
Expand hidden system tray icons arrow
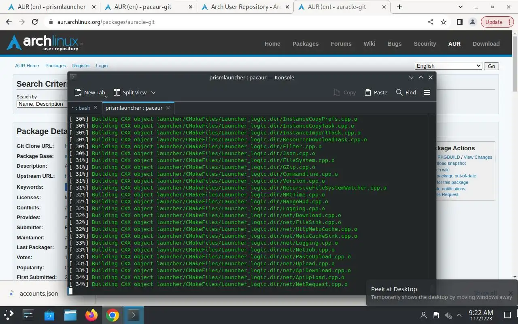459,315
